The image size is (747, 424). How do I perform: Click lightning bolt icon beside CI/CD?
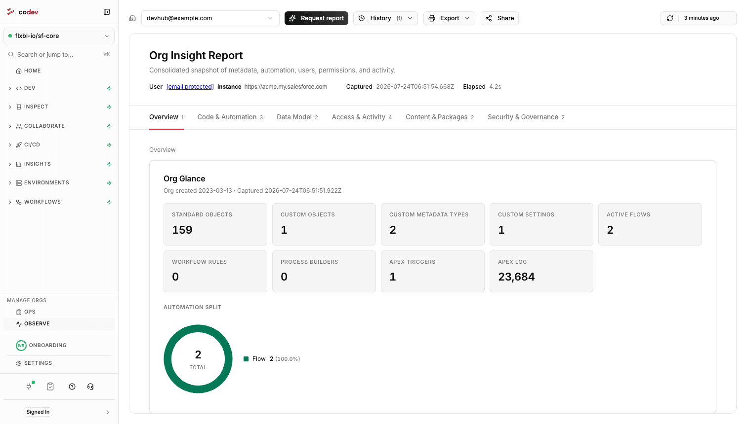tap(109, 145)
